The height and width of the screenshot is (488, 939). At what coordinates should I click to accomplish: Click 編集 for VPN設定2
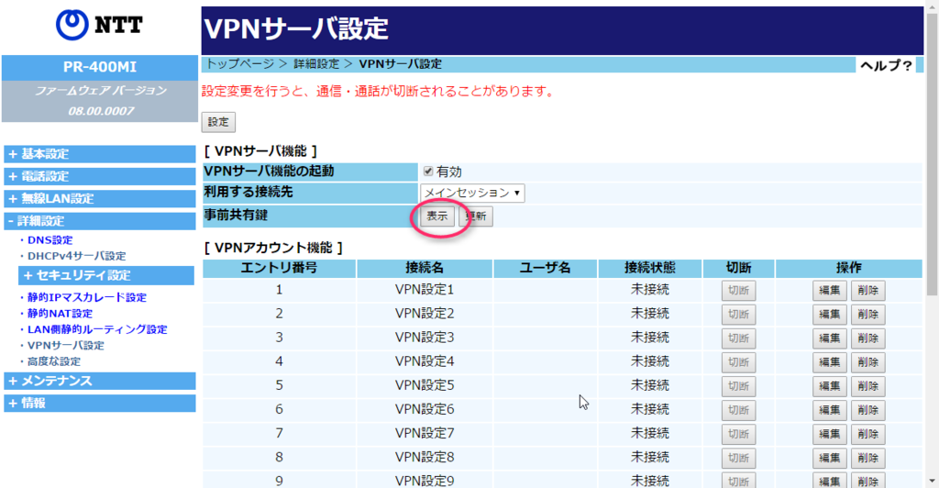click(x=829, y=315)
